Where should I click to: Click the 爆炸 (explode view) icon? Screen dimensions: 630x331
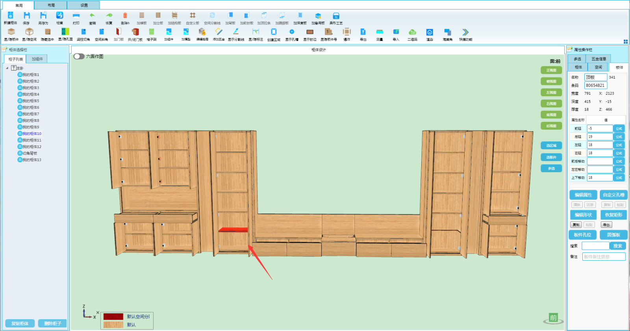tap(346, 32)
